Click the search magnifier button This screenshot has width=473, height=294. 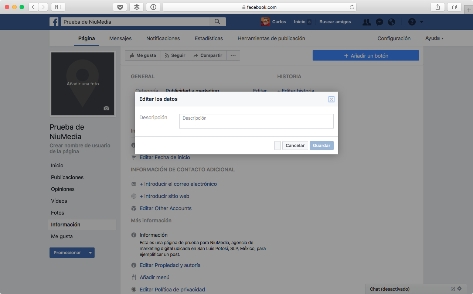point(217,22)
